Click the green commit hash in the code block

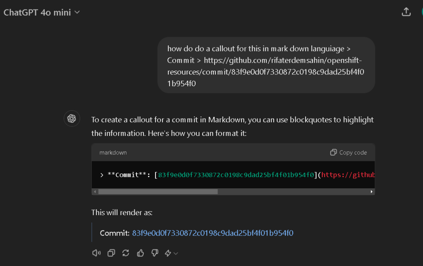(x=236, y=175)
